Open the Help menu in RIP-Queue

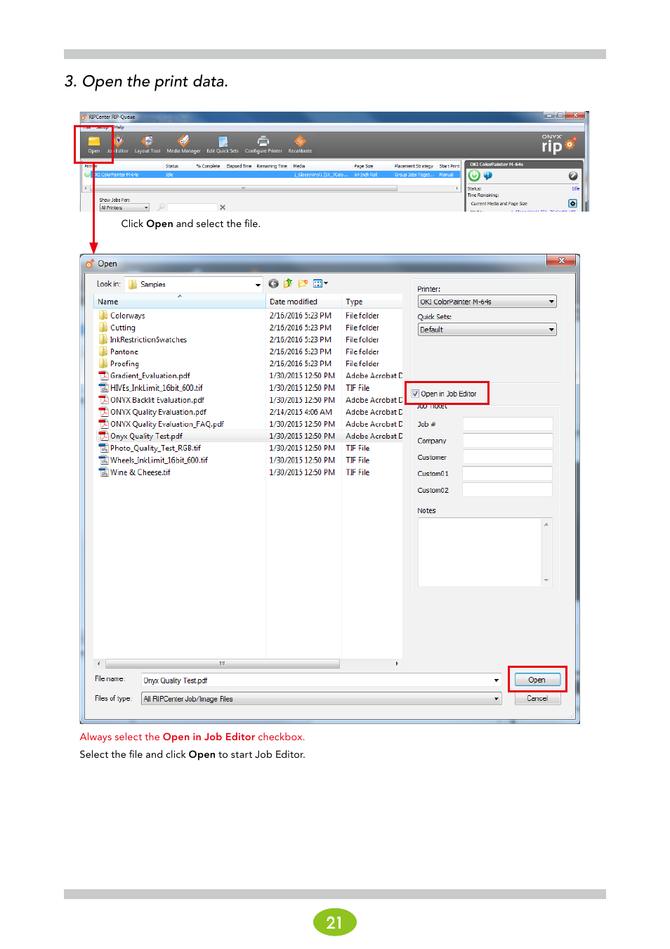pos(119,127)
